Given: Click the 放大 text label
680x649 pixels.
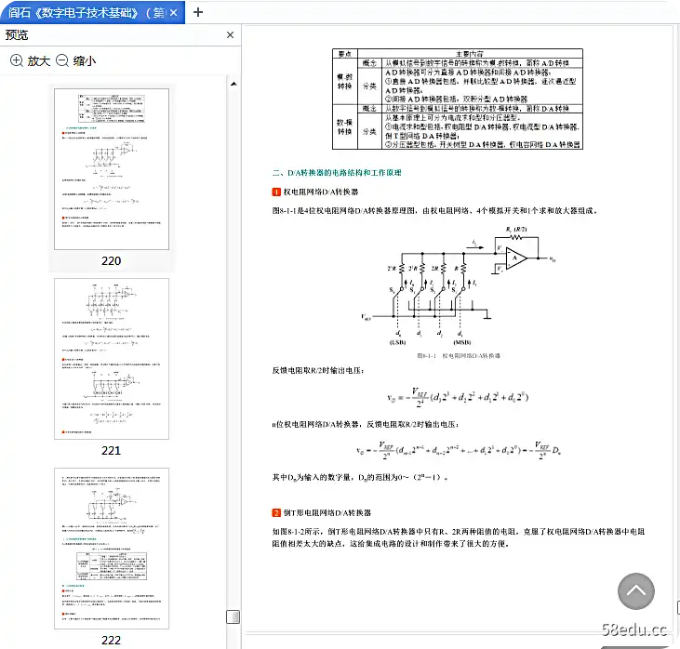Looking at the screenshot, I should tap(39, 61).
